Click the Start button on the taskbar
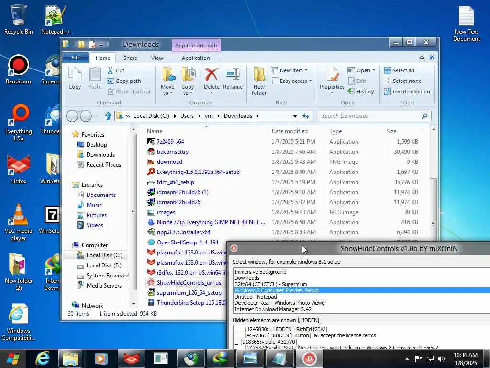490x368 pixels. 13,358
